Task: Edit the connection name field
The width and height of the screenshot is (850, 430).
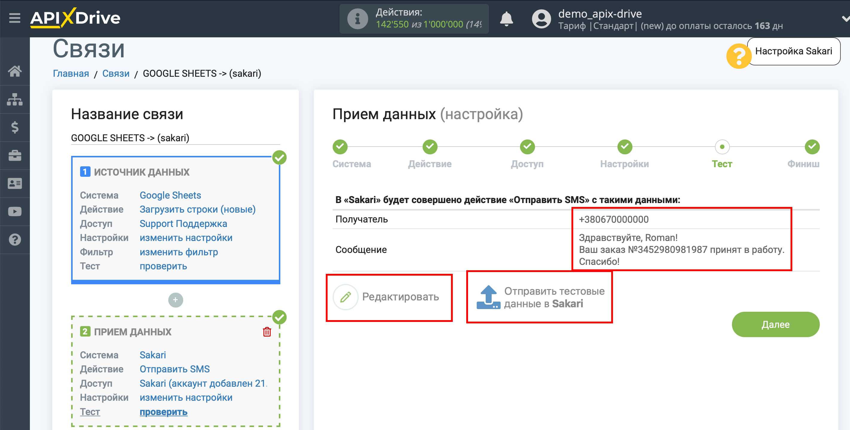Action: coord(175,138)
